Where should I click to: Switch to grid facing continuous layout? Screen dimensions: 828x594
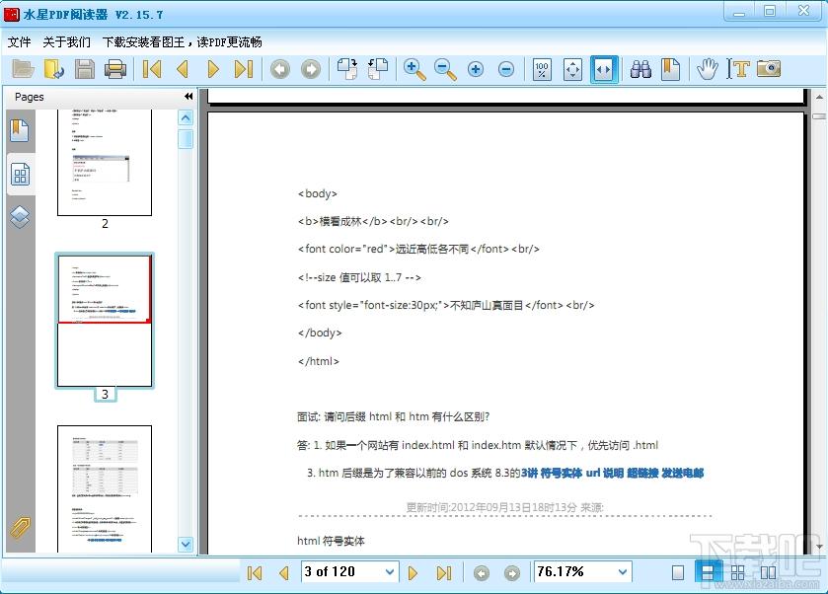click(738, 573)
